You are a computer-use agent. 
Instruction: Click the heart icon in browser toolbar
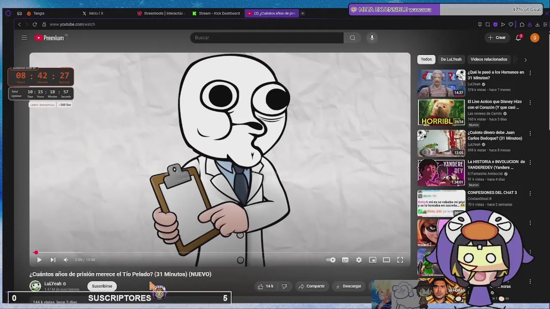point(511,24)
